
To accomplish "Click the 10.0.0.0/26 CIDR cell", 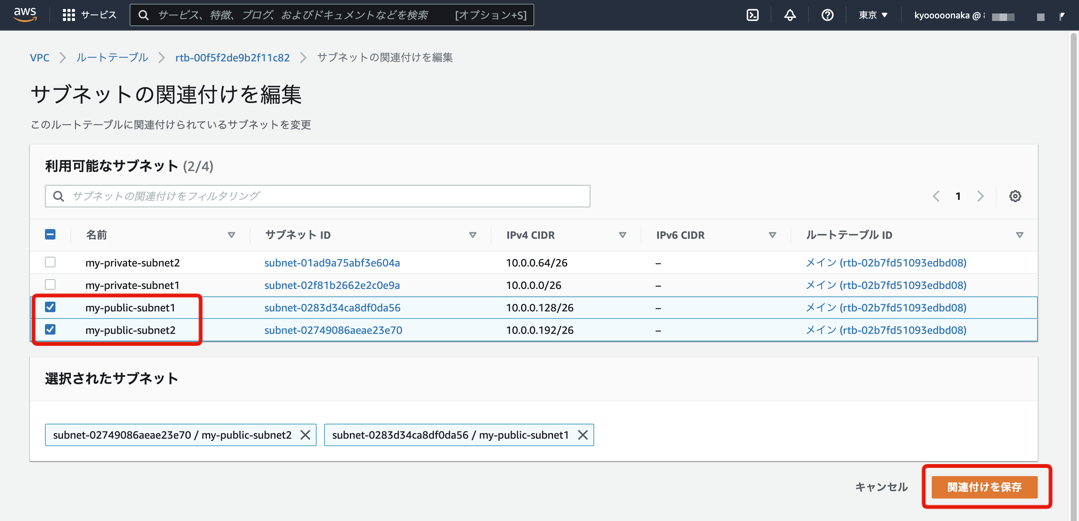I will click(533, 286).
